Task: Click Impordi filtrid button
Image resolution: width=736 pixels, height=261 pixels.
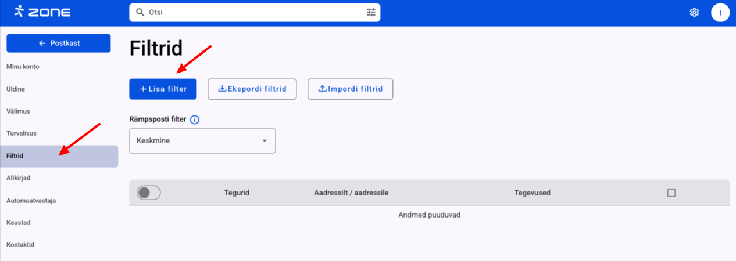Action: click(350, 89)
